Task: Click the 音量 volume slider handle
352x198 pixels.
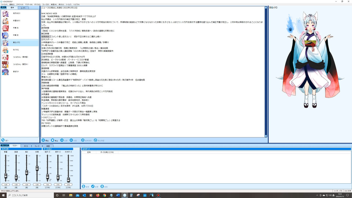Action: (x=5, y=176)
